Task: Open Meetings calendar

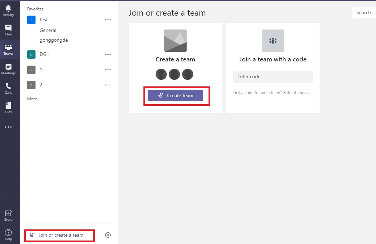Action: coord(8,69)
